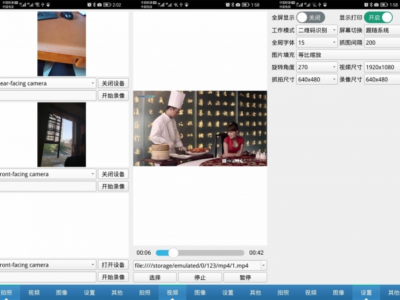This screenshot has height=300, width=400.
Task: Toggle the 全屏显示 fullscreen switch
Action: 310,17
